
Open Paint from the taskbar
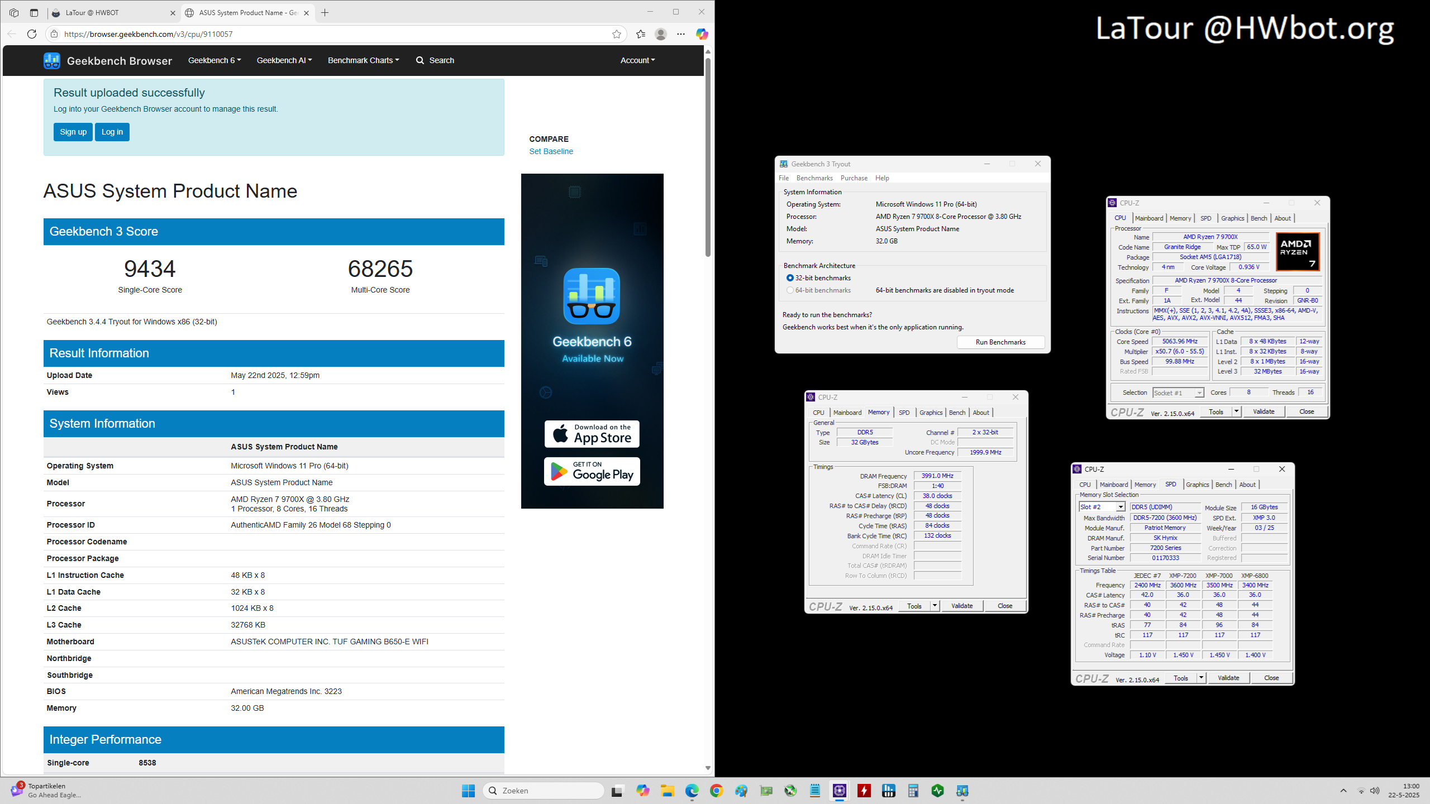coord(741,791)
